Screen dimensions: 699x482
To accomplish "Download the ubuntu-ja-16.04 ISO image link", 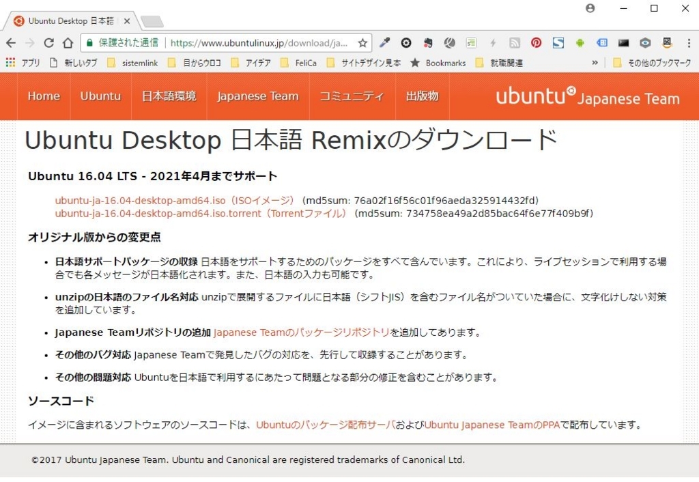I will click(174, 201).
